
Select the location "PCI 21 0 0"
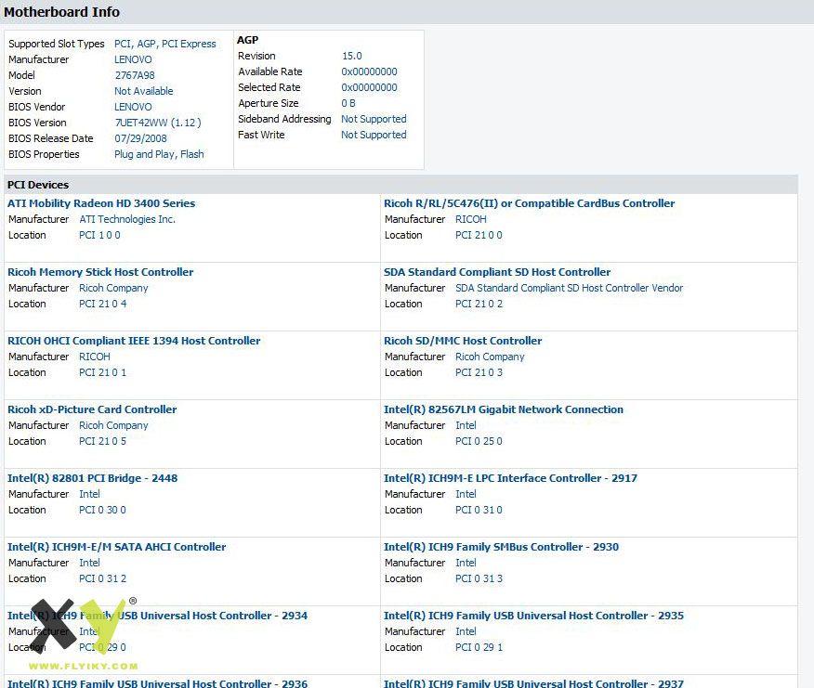pos(479,235)
